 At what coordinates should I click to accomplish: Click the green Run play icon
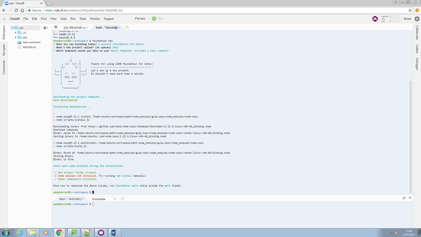154,18
